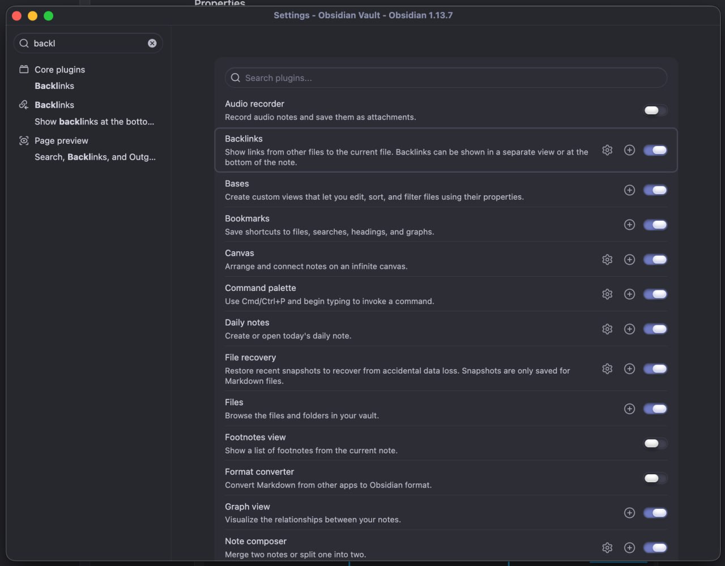
Task: Open Daily notes options gear
Action: (x=607, y=329)
